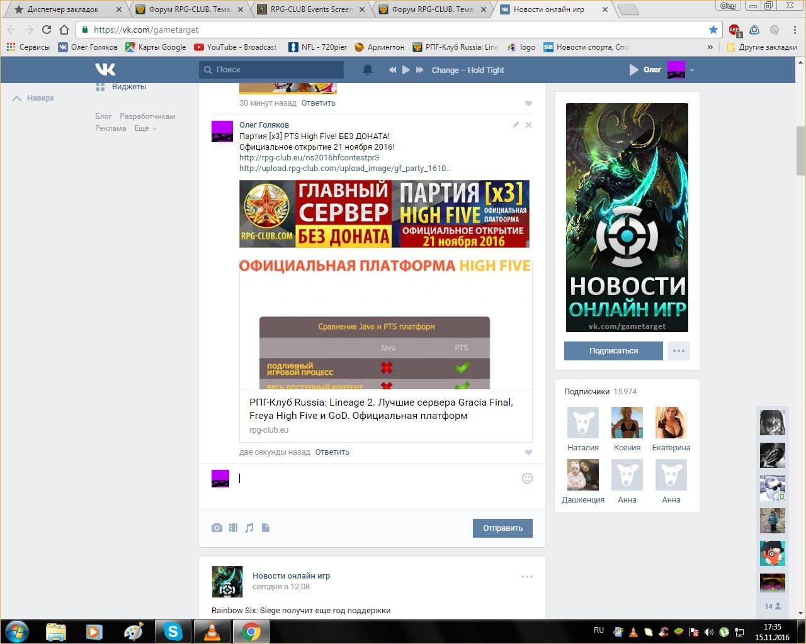This screenshot has height=644, width=806.
Task: Bookmark this page with the star icon
Action: click(713, 30)
